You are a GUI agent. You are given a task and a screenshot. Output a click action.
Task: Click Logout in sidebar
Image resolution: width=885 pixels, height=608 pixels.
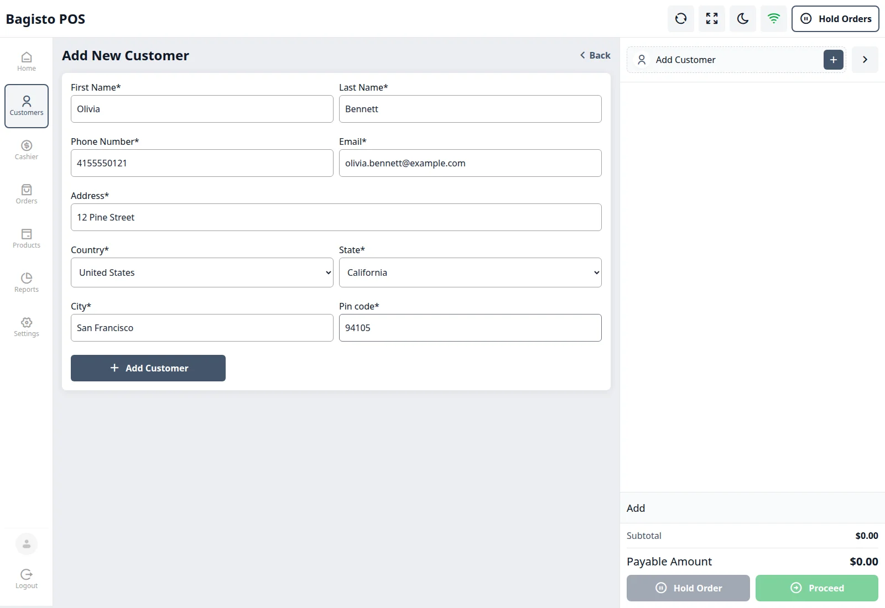pyautogui.click(x=27, y=579)
